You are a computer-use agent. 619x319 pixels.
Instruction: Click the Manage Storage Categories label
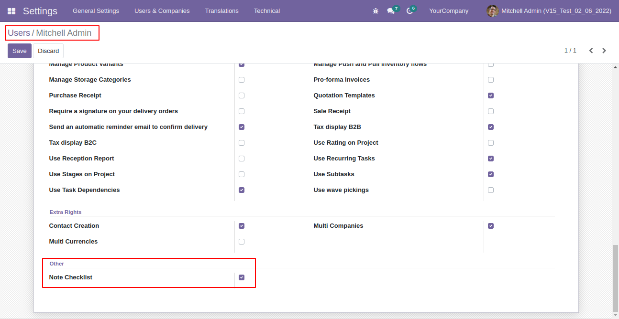coord(90,80)
